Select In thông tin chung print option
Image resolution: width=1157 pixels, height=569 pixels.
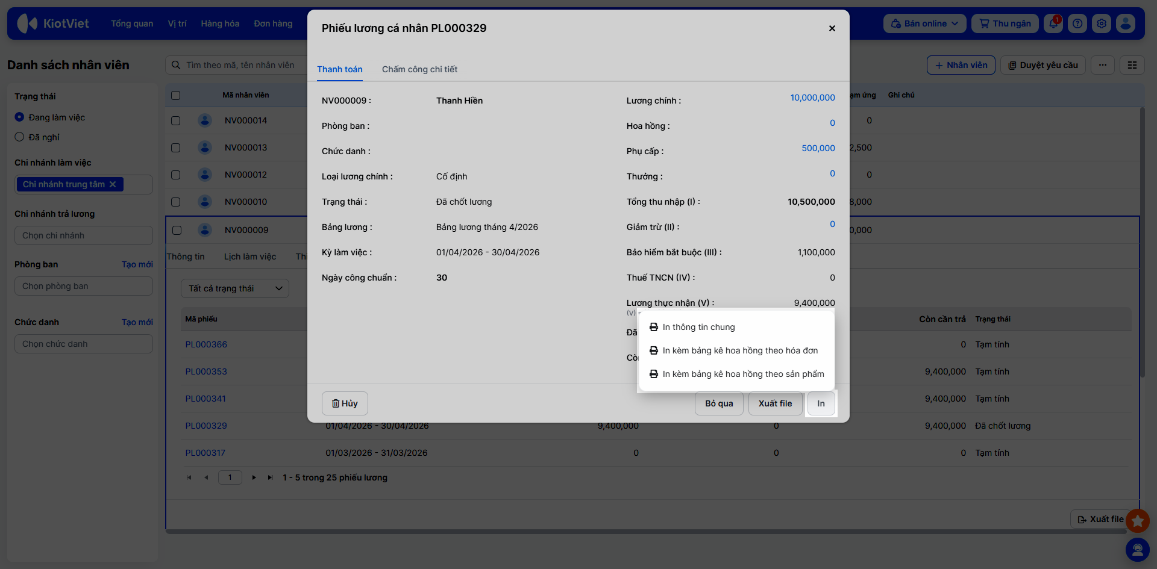coord(736,327)
